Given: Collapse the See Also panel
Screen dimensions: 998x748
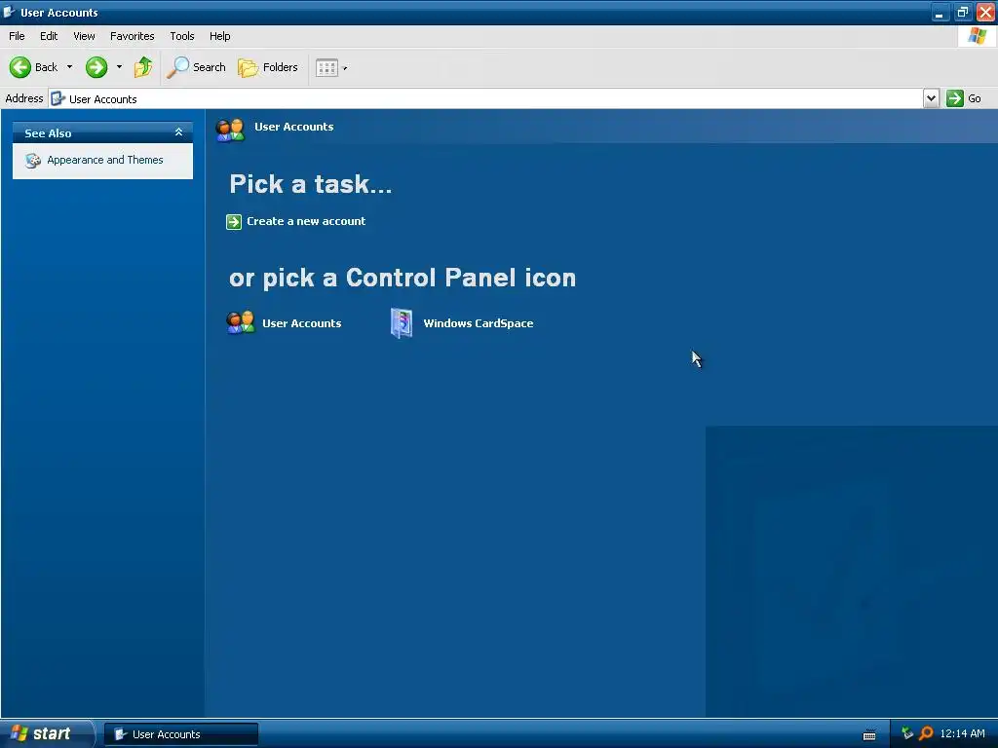Looking at the screenshot, I should point(179,132).
